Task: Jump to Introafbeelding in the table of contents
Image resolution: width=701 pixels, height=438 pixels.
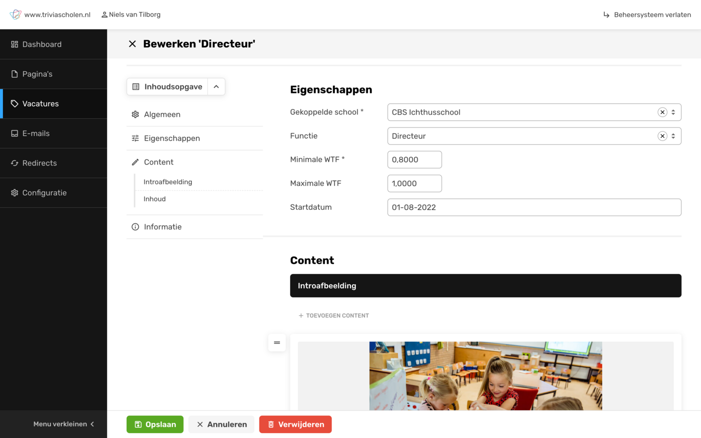Action: [x=168, y=182]
